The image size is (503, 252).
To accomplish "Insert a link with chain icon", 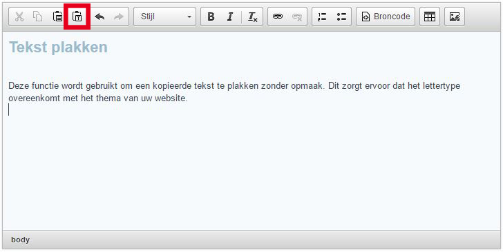I will pos(278,17).
